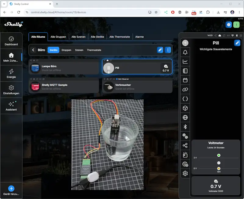Open Mein Zuhause in the sidebar
Screen dimensions: 244x199
pos(11,57)
